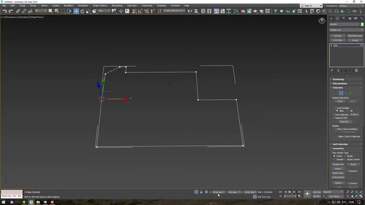
Task: Expand the Soft Selection rollout
Action: [x=346, y=144]
